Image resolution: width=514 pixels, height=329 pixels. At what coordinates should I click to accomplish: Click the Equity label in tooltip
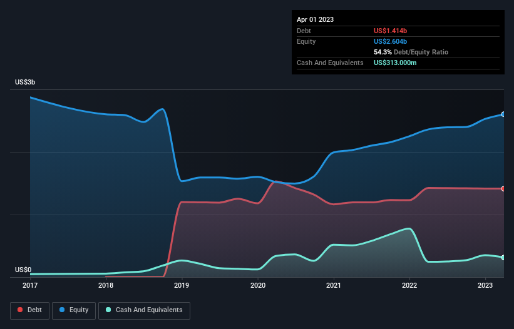point(306,41)
